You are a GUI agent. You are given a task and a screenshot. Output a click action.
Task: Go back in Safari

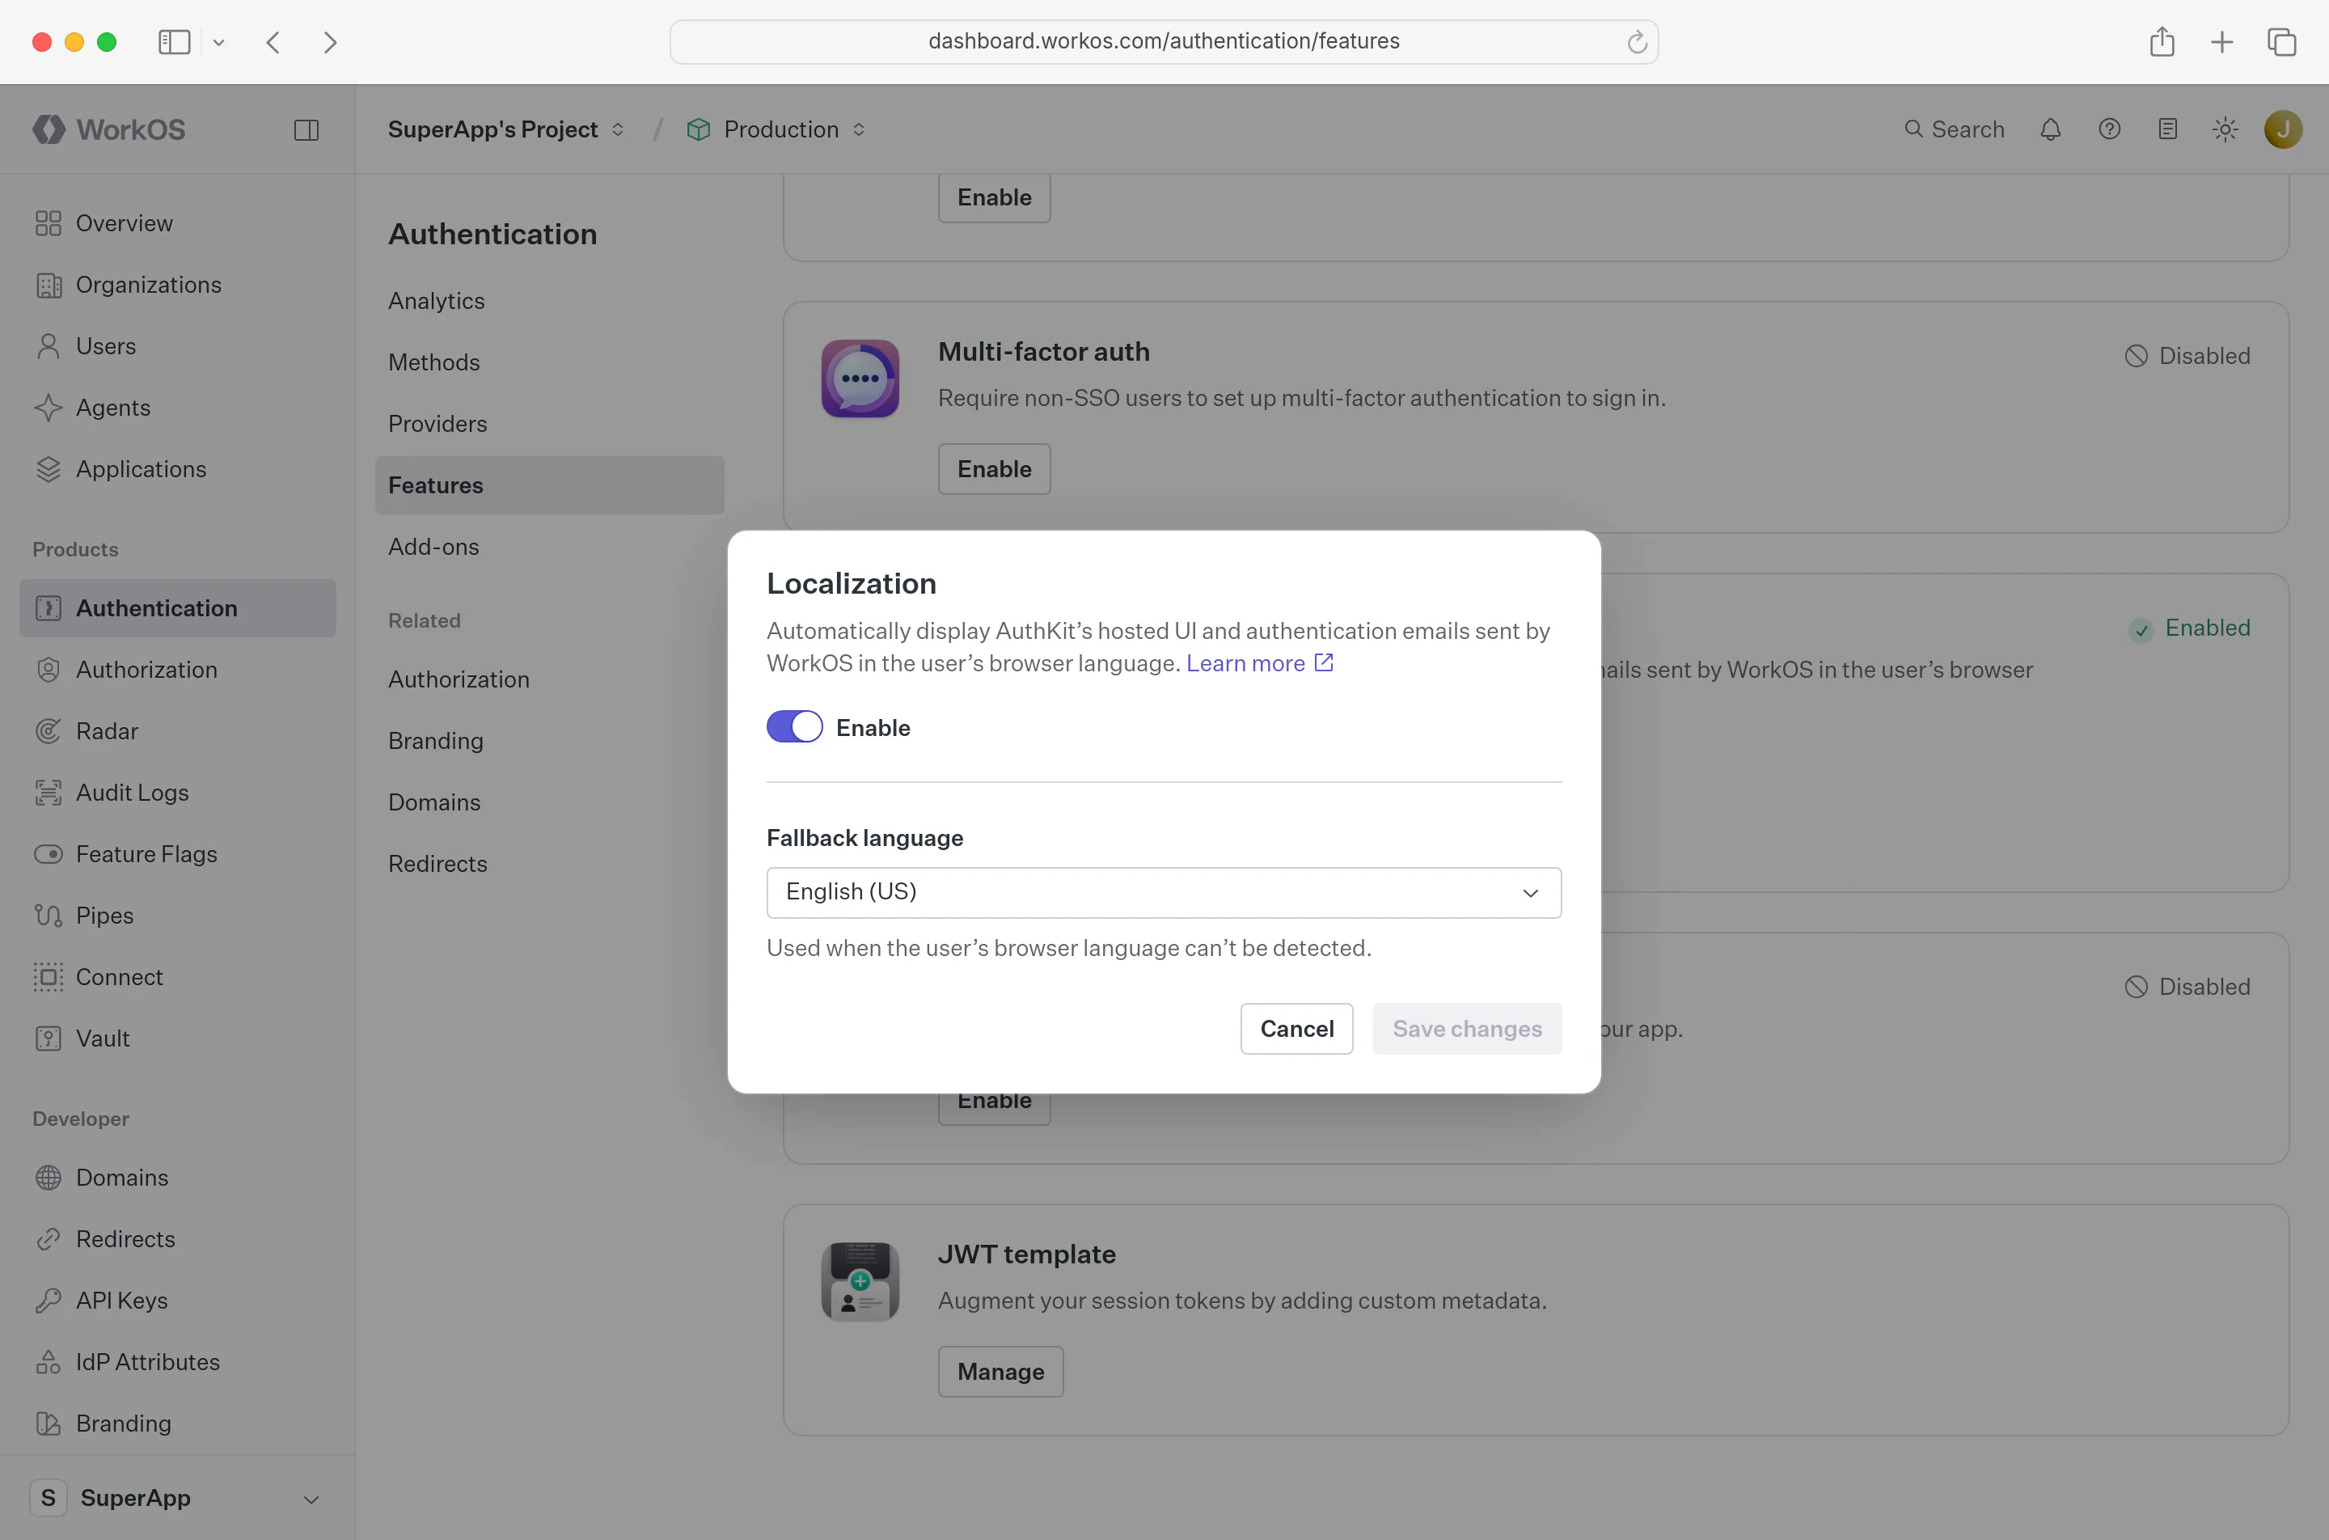[x=273, y=42]
